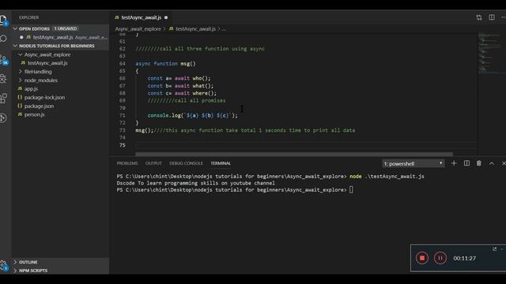506x284 pixels.
Task: Select the Terminal tab
Action: [x=221, y=163]
